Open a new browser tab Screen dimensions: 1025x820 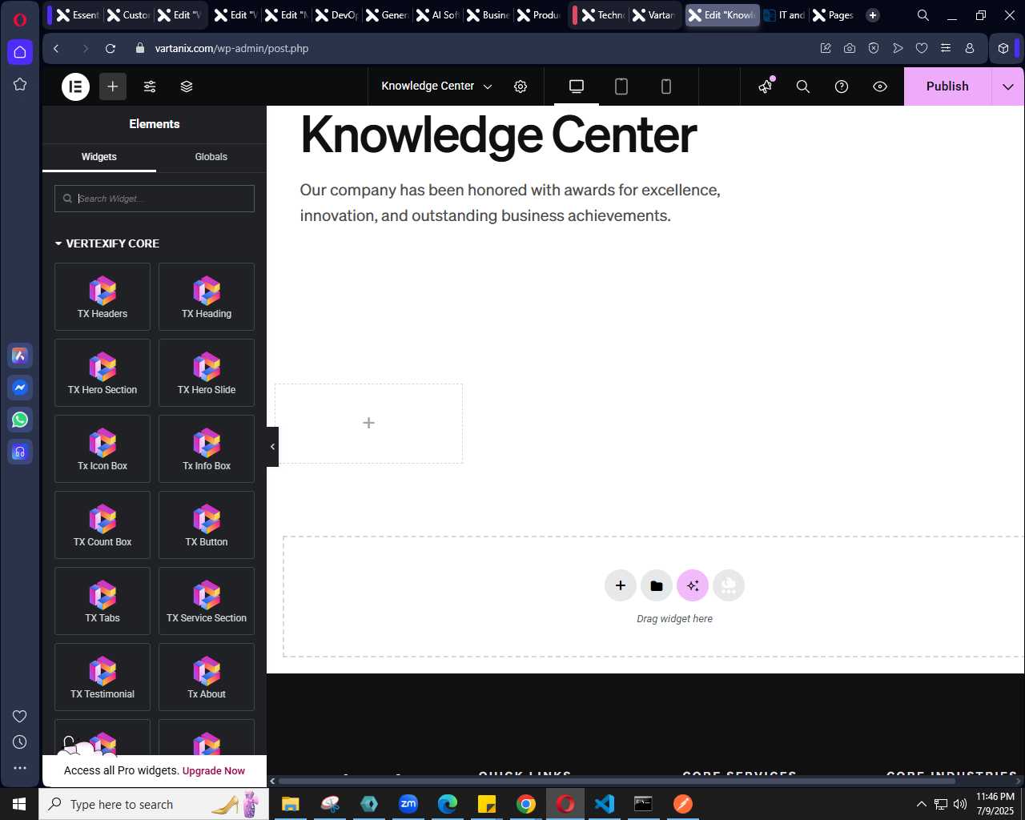pos(873,15)
